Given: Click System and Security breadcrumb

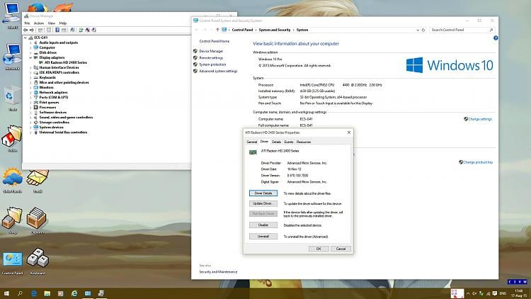Looking at the screenshot, I should click(x=274, y=30).
